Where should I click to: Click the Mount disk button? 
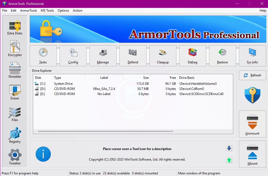pos(253,154)
